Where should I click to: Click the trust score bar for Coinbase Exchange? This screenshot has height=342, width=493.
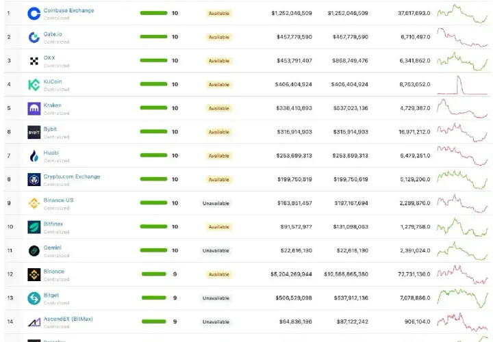pyautogui.click(x=153, y=13)
